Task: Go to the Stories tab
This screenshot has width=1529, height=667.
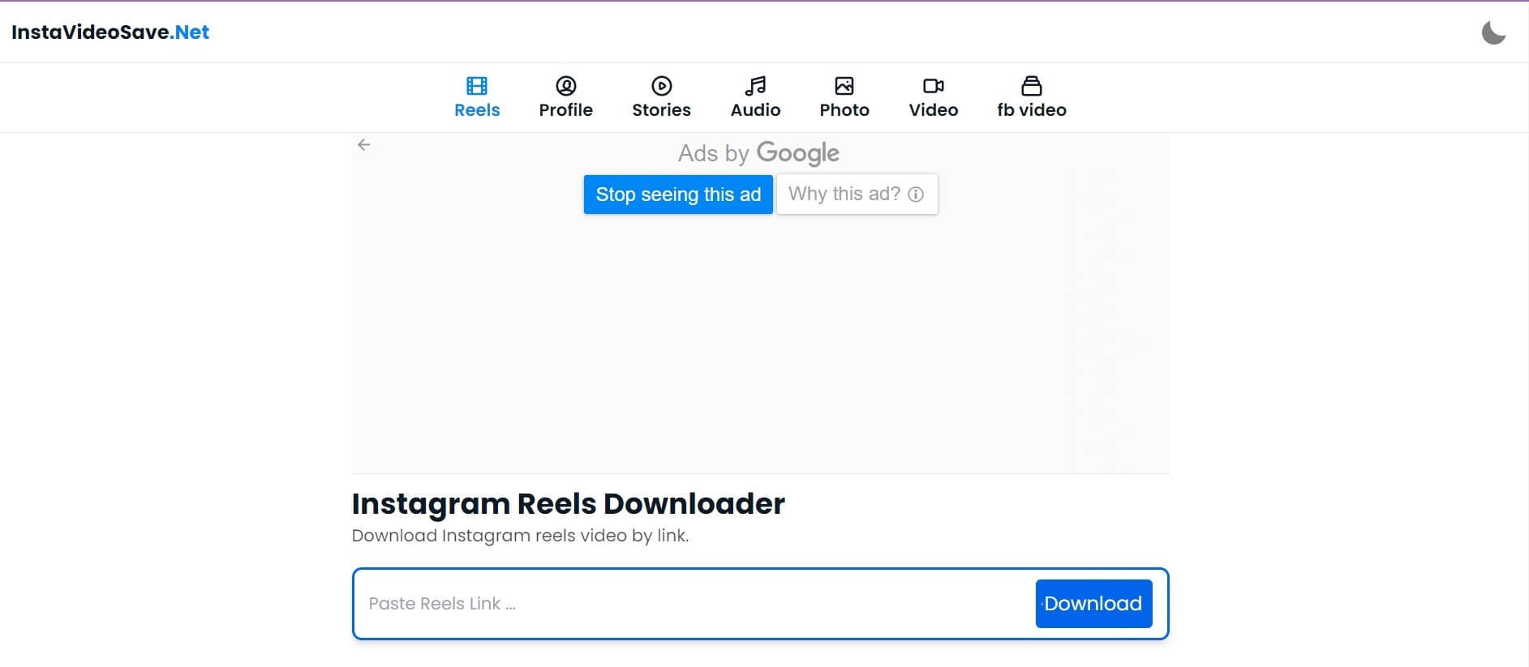Action: point(661,97)
